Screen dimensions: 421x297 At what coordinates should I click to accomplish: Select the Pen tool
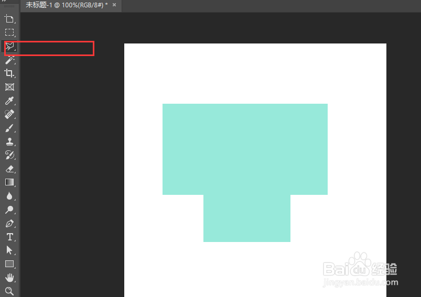tap(9, 223)
